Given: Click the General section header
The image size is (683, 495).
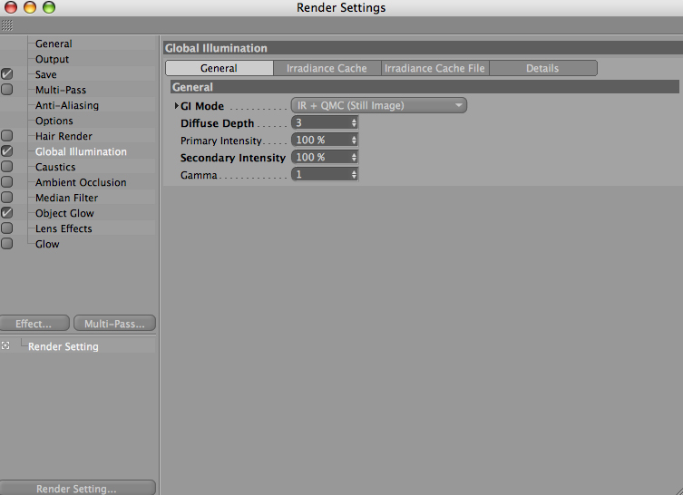Looking at the screenshot, I should pos(424,87).
